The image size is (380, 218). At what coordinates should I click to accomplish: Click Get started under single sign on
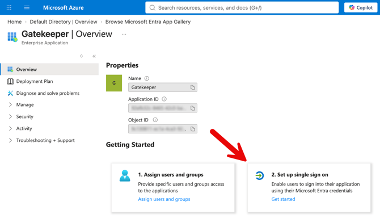pos(283,199)
